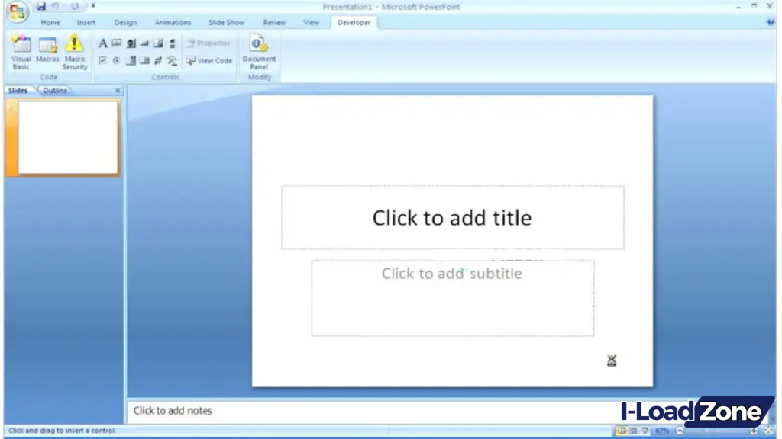Open the Visual Basic editor
This screenshot has width=782, height=439.
point(21,50)
